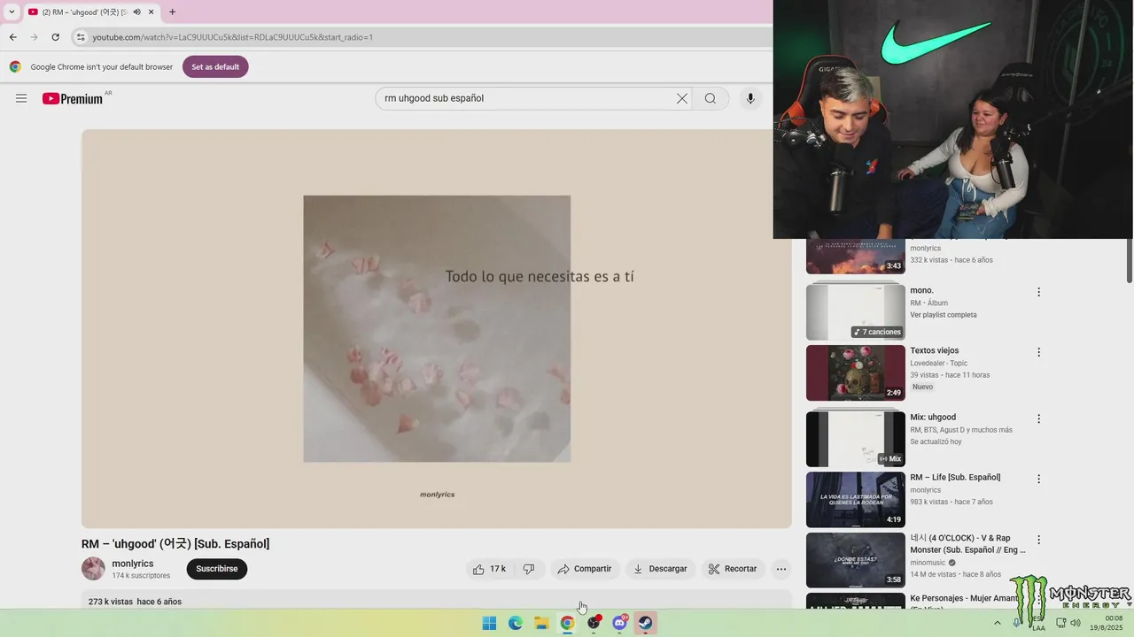
Task: Like the video with thumbs-up 17 k
Action: pos(489,569)
